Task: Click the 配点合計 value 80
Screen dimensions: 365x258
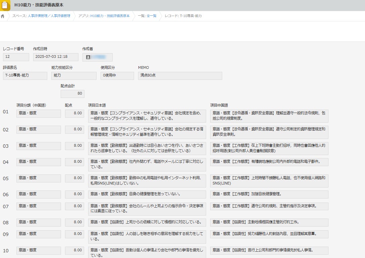Action: pos(72,94)
